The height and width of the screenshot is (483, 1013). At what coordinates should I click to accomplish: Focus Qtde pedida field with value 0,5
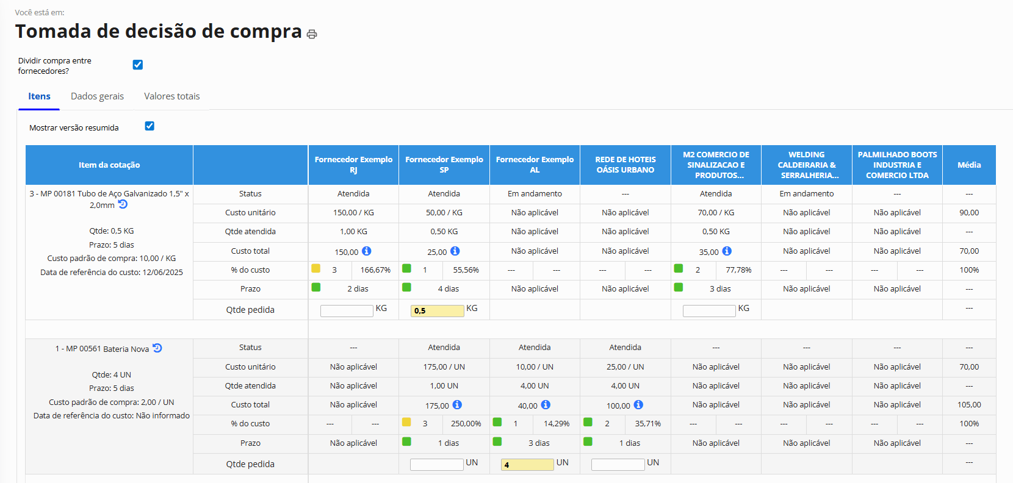point(437,311)
